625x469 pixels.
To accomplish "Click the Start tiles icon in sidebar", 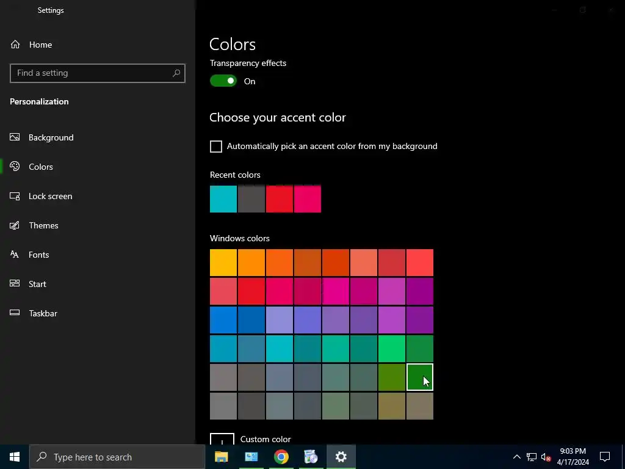I will [x=15, y=283].
